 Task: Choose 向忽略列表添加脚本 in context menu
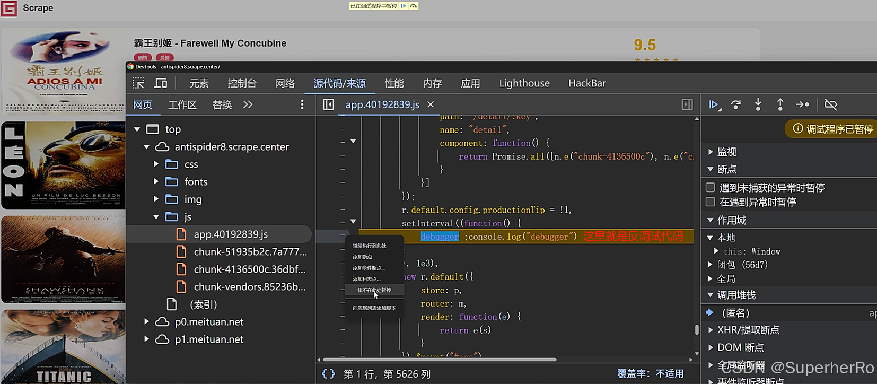(374, 308)
